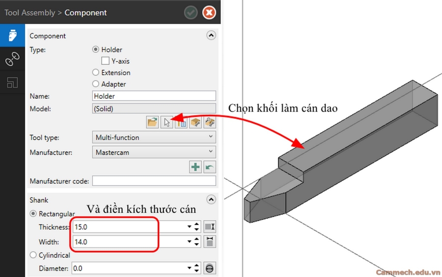Select the Rectangular shank radio button

coord(33,214)
